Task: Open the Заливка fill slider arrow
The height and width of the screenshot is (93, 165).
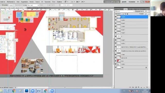Action: [148, 14]
